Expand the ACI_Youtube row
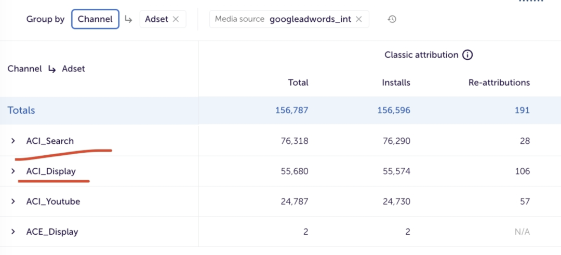 [14, 202]
